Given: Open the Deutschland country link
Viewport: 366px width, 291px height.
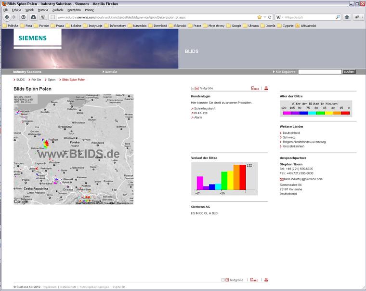Looking at the screenshot, I should coord(291,133).
